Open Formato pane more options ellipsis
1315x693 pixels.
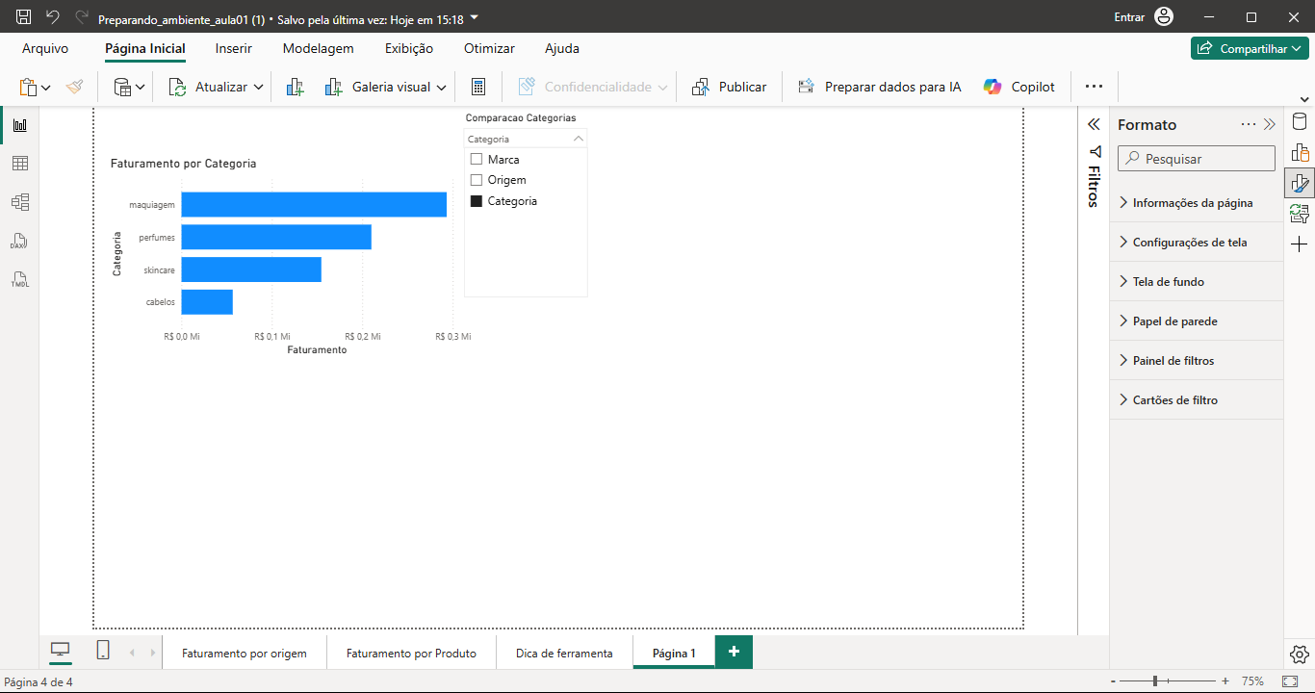(x=1249, y=124)
